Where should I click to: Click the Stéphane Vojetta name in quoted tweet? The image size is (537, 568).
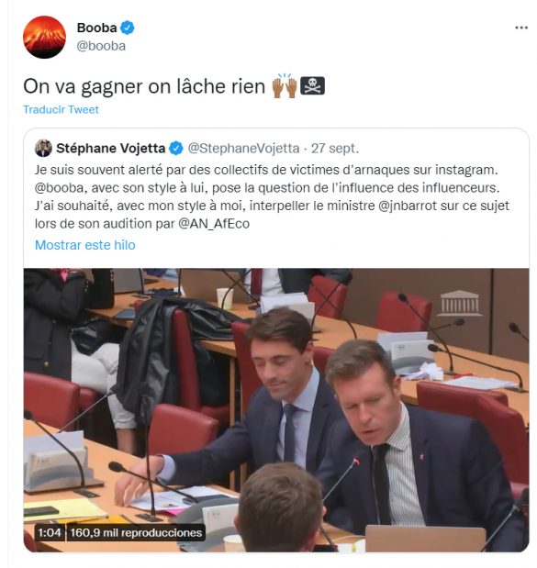[110, 148]
